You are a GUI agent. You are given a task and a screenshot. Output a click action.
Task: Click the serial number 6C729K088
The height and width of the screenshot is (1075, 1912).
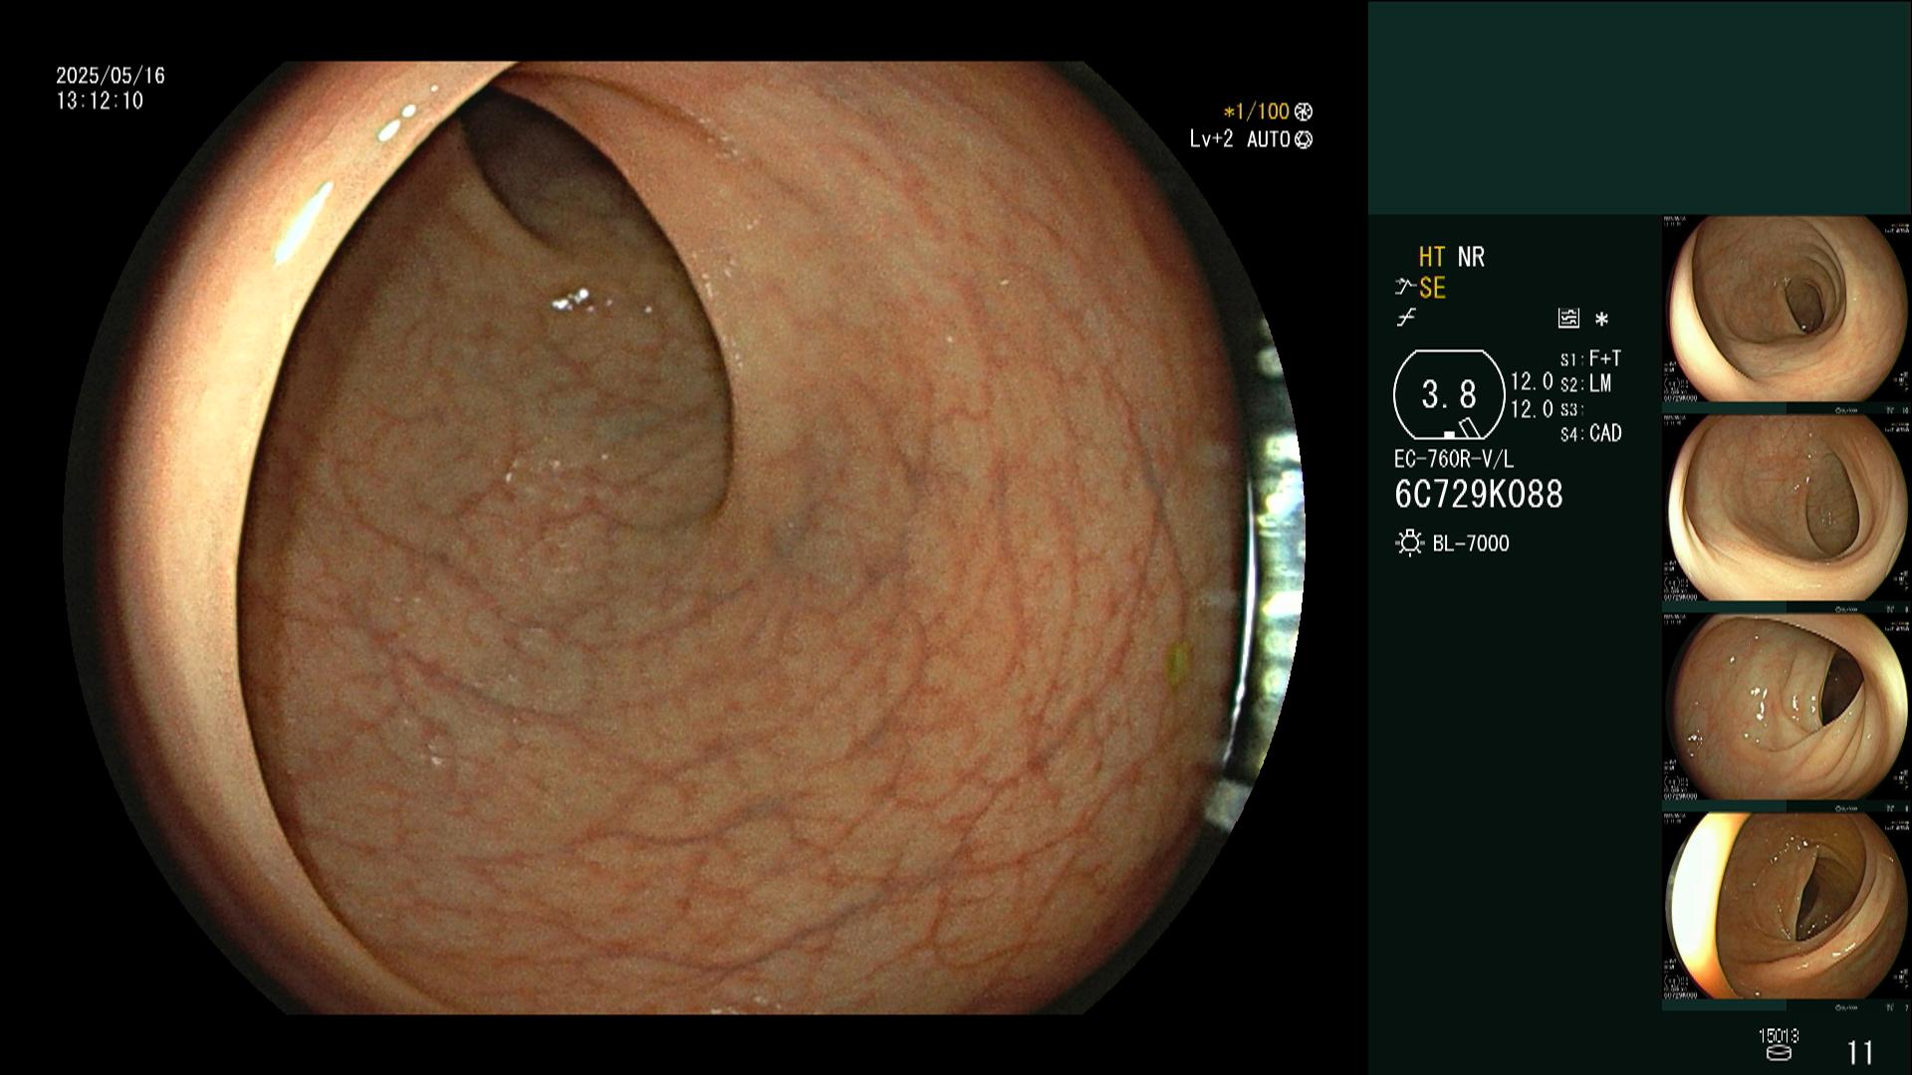(1479, 495)
